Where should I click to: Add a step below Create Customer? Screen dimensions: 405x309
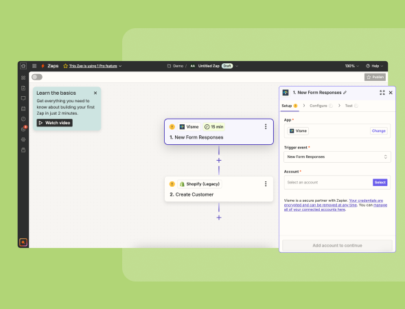click(219, 218)
